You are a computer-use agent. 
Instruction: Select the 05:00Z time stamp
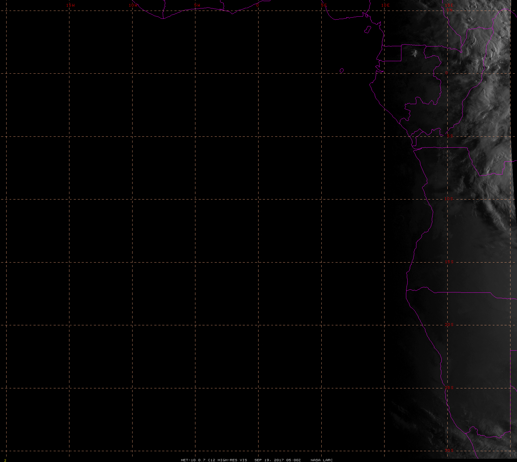[294, 460]
